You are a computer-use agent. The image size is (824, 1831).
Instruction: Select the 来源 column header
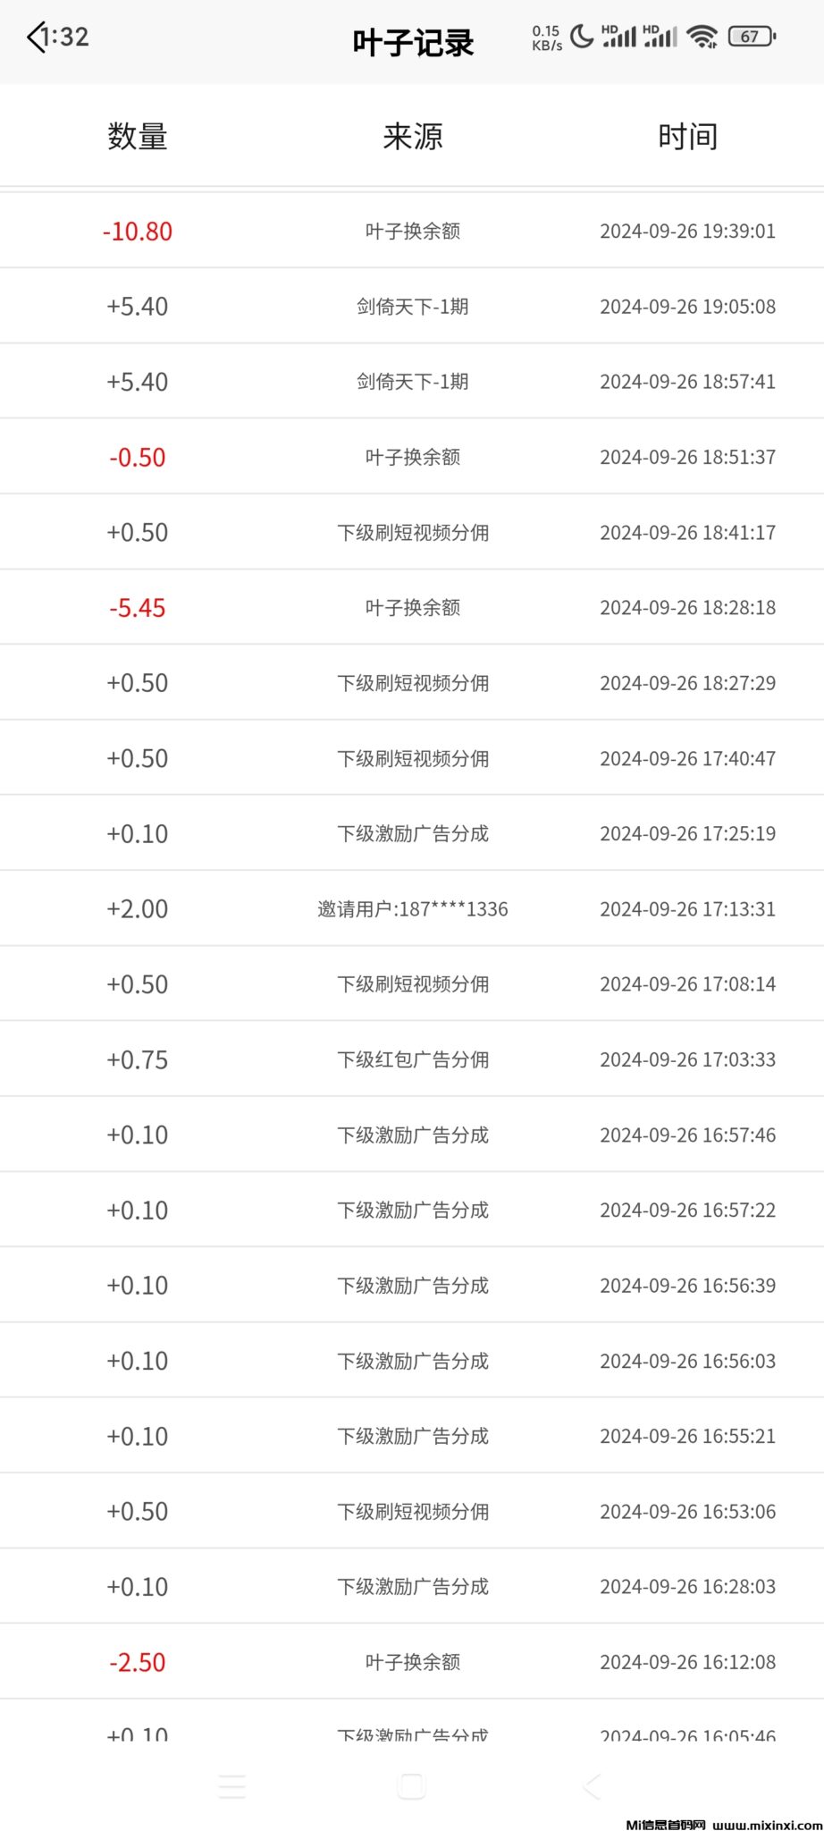[412, 137]
